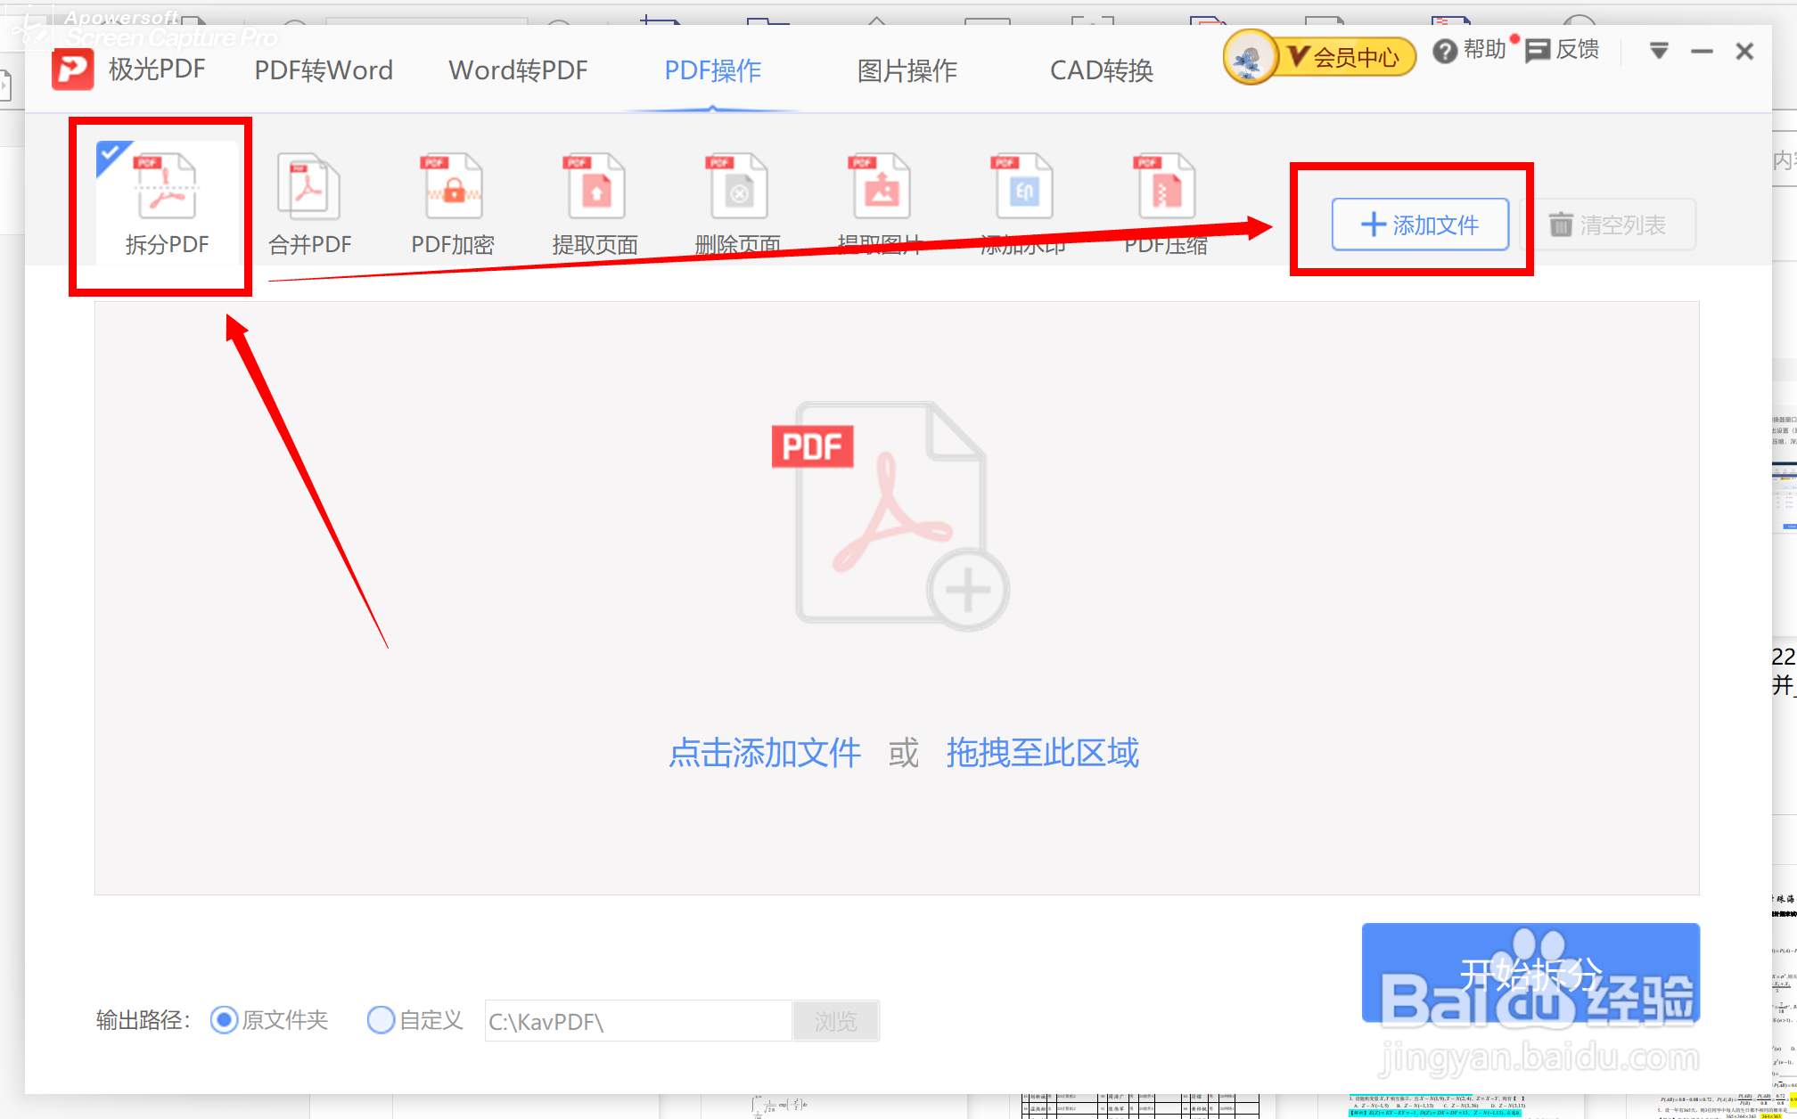This screenshot has width=1797, height=1119.
Task: Switch to the PDF操作 tab
Action: tap(713, 70)
